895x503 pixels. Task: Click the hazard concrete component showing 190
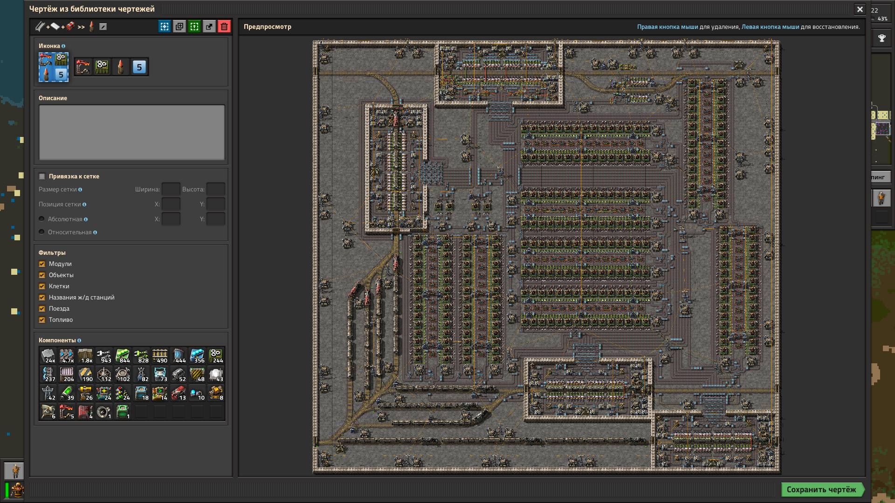(x=85, y=374)
